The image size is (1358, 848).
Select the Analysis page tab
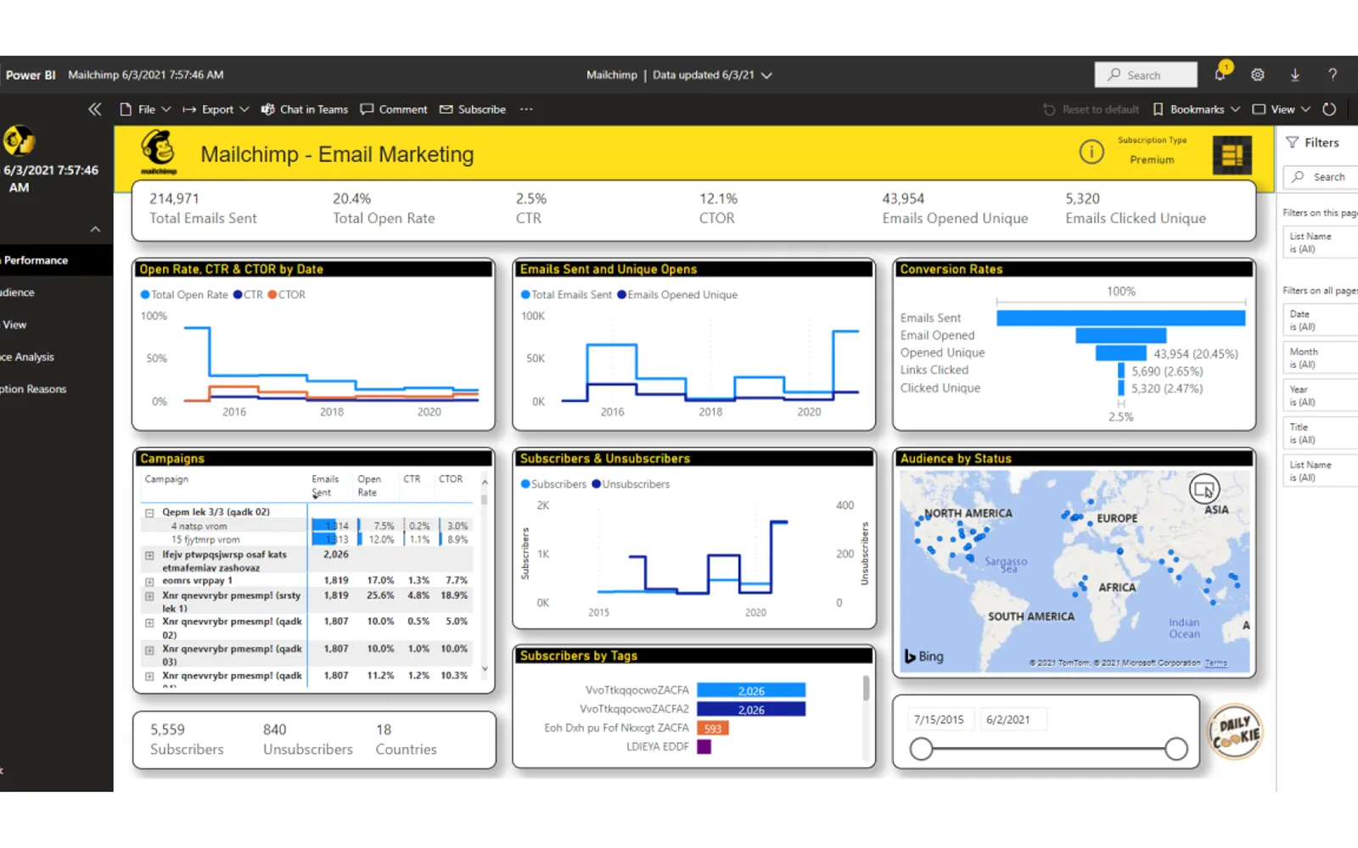pos(56,357)
